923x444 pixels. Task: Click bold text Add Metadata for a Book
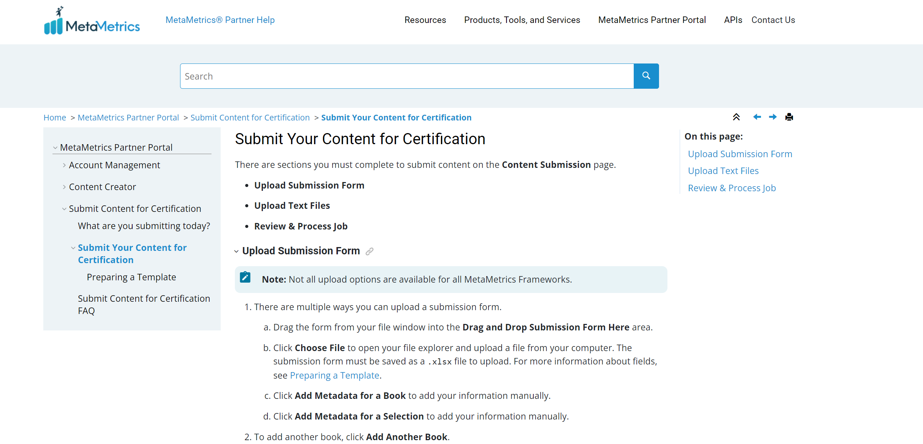(x=350, y=396)
